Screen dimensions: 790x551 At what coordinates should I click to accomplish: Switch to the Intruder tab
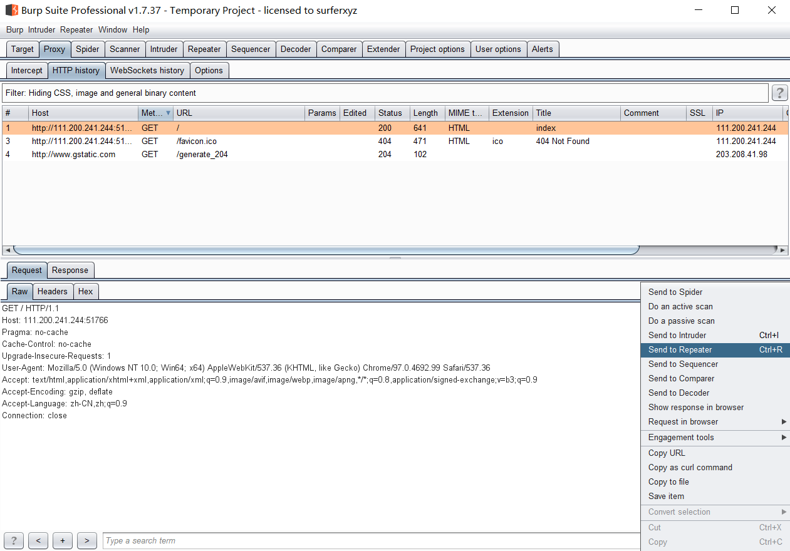(164, 49)
